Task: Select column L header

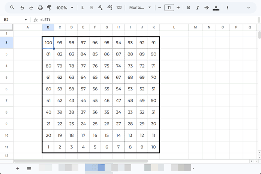Action: 174,27
